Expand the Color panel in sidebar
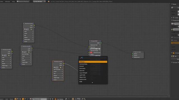The height and width of the screenshot is (100, 179). (x=172, y=18)
